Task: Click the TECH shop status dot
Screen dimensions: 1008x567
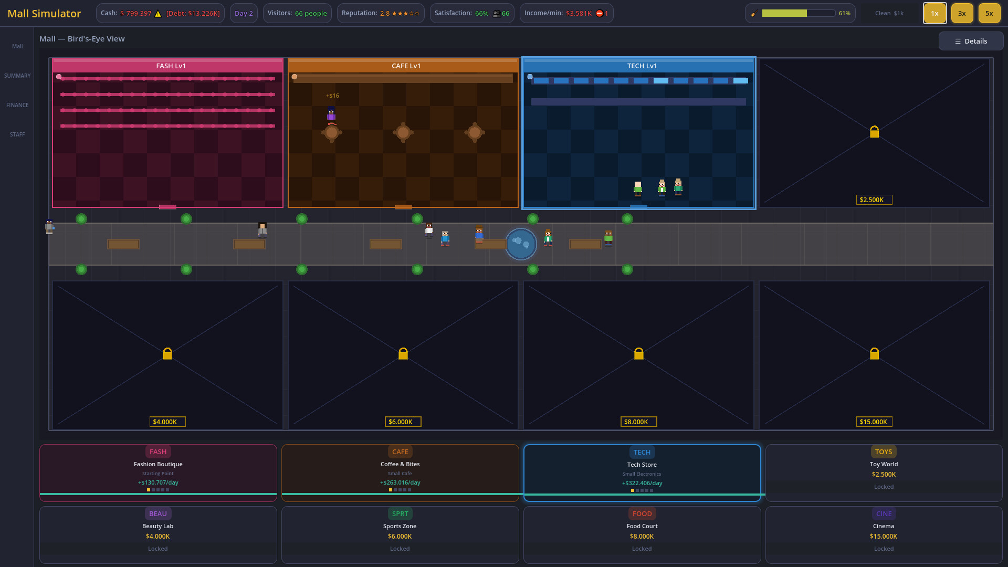Action: 530,77
